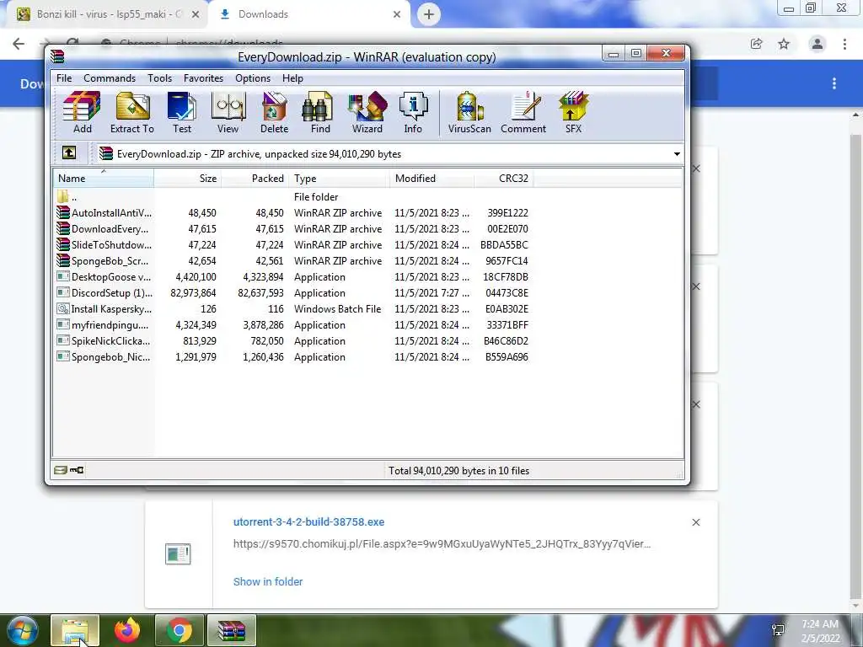
Task: Sort by CRC32 column header
Action: pyautogui.click(x=504, y=179)
